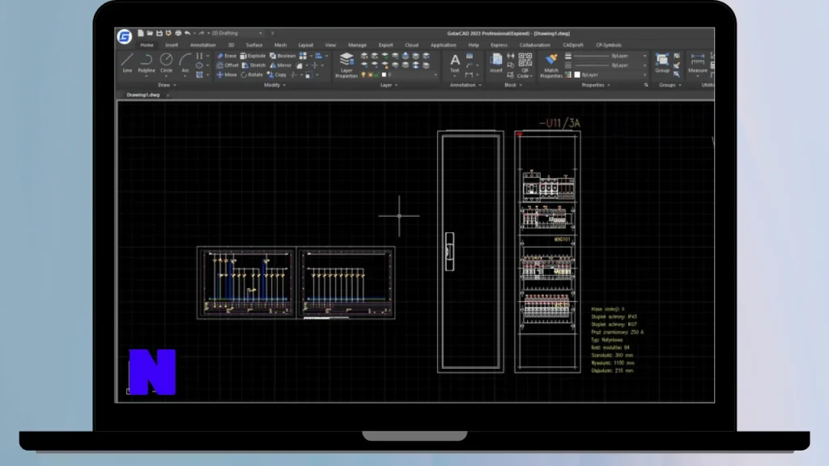Image resolution: width=829 pixels, height=466 pixels.
Task: Expand the Groups panel
Action: pos(670,85)
